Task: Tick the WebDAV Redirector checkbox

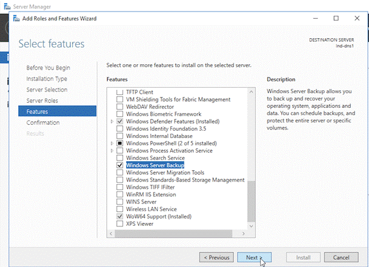Action: pyautogui.click(x=119, y=107)
